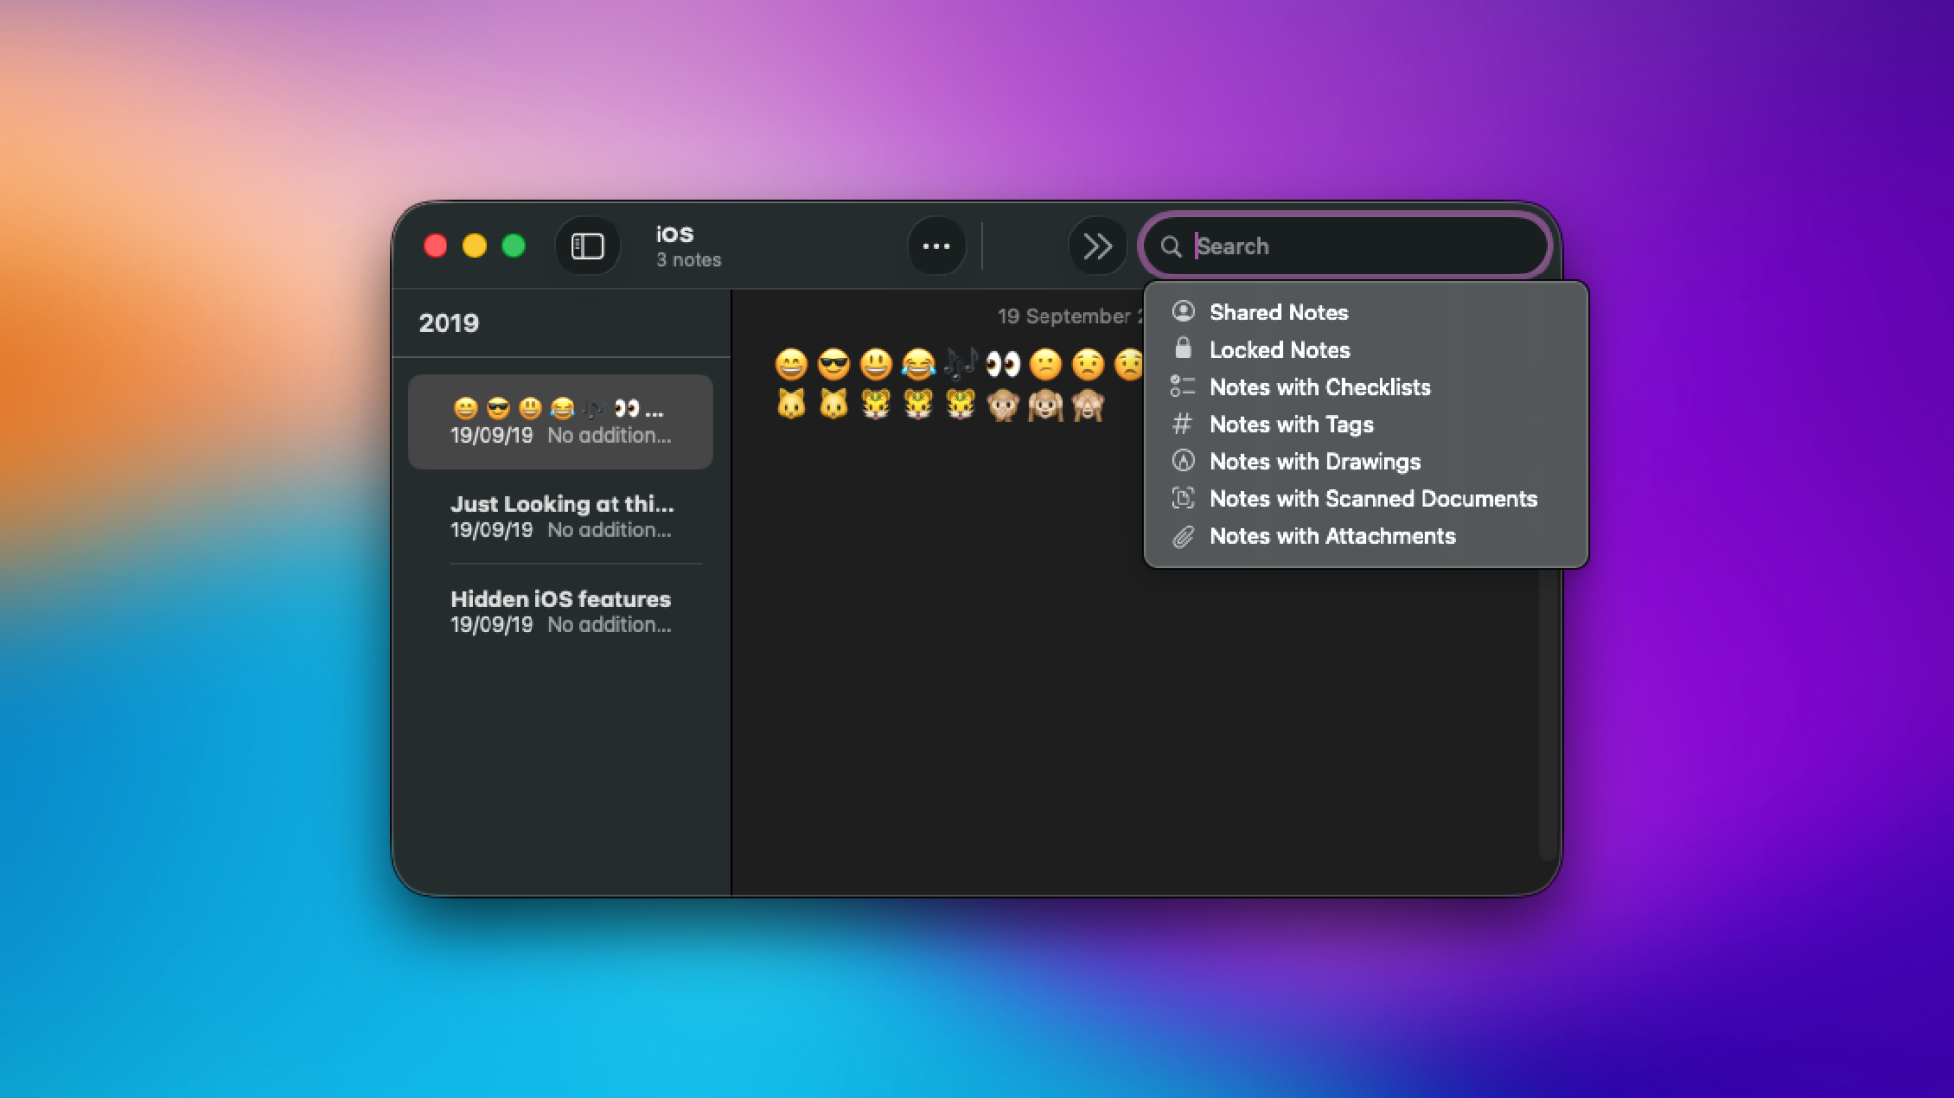The width and height of the screenshot is (1954, 1098).
Task: Click the Shared Notes person icon
Action: (1183, 312)
